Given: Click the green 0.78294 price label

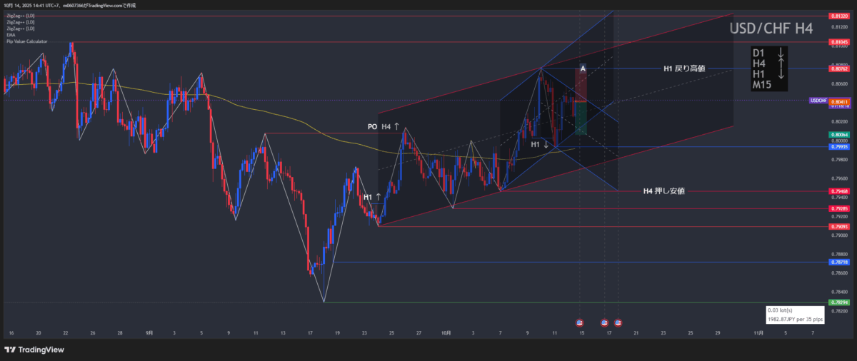Looking at the screenshot, I should pos(838,302).
